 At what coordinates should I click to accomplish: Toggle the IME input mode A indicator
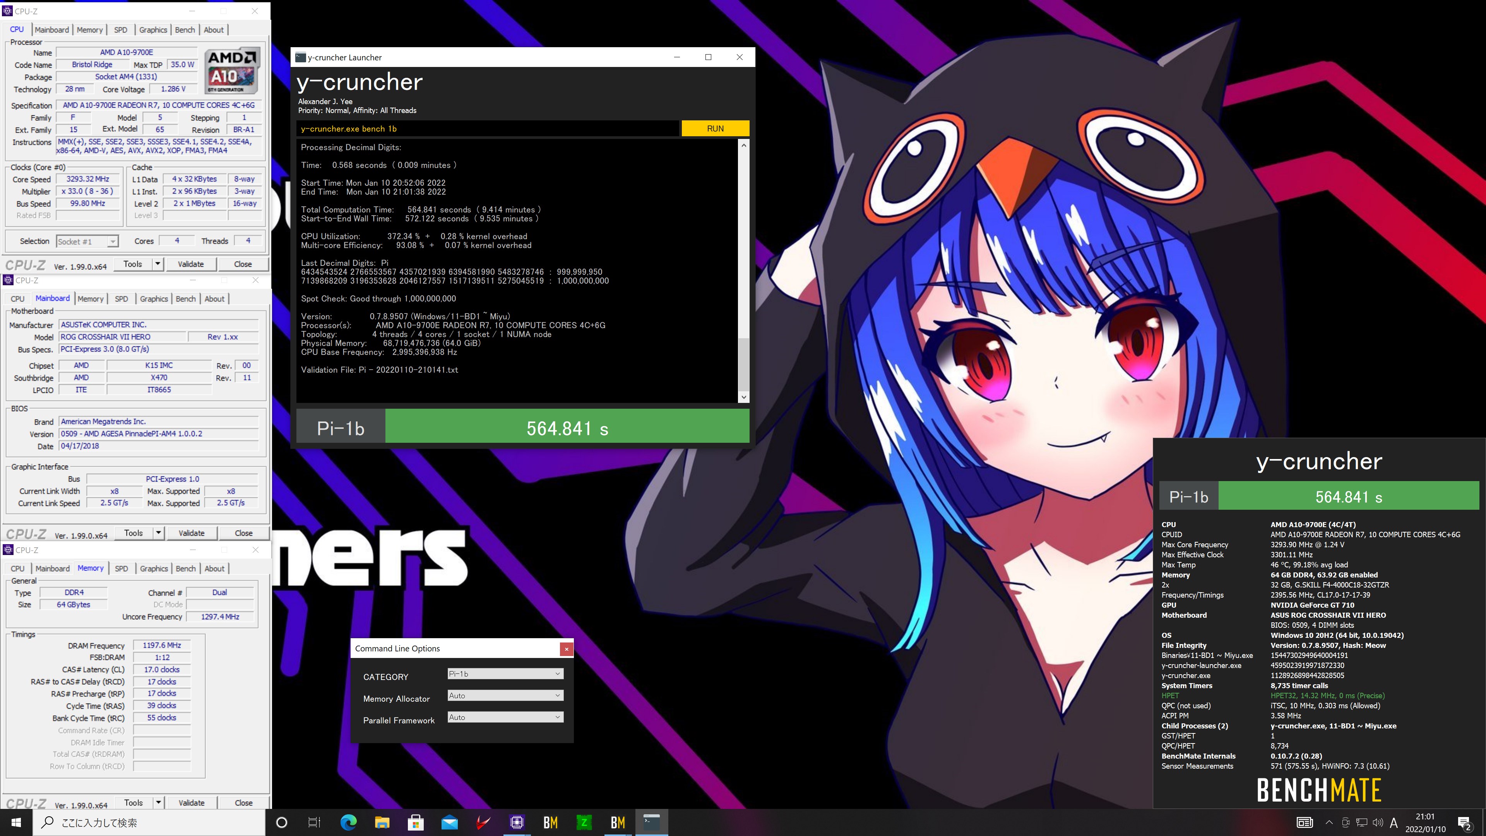pyautogui.click(x=1394, y=823)
